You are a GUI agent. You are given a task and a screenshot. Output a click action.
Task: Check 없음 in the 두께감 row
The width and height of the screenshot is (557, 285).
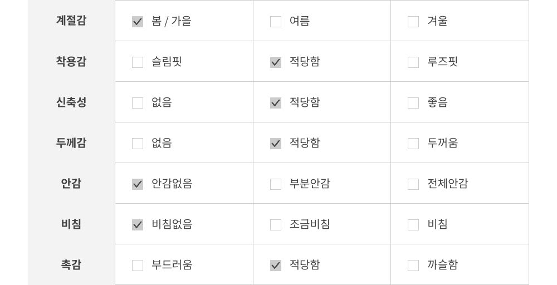pyautogui.click(x=138, y=144)
